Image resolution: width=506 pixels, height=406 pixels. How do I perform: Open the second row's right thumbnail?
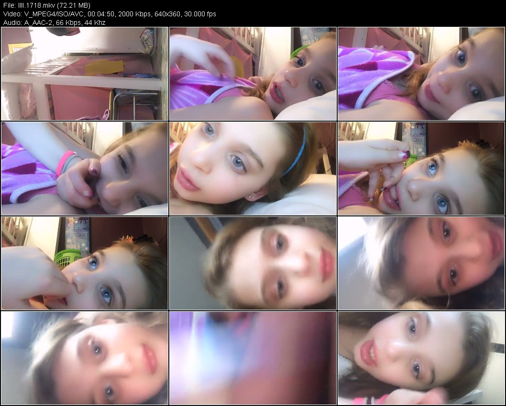[x=421, y=169]
